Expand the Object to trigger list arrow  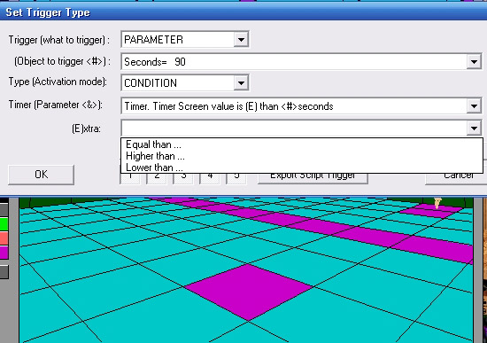tap(474, 62)
